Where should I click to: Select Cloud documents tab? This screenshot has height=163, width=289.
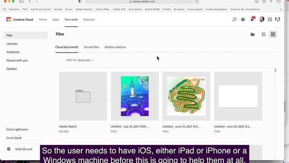(67, 47)
